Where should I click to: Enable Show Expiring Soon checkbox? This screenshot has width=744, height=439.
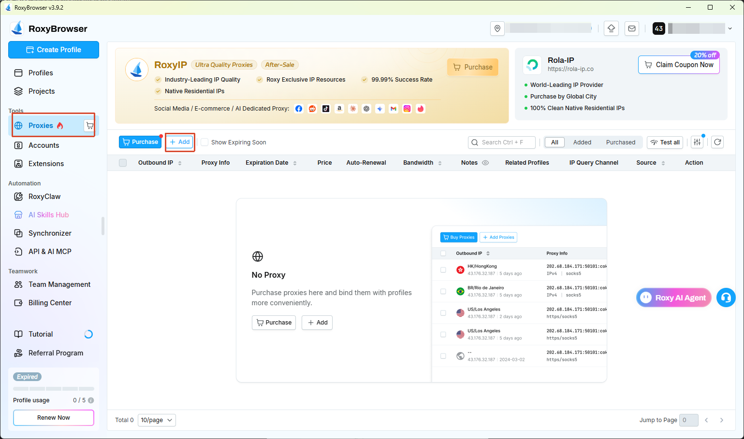[204, 142]
